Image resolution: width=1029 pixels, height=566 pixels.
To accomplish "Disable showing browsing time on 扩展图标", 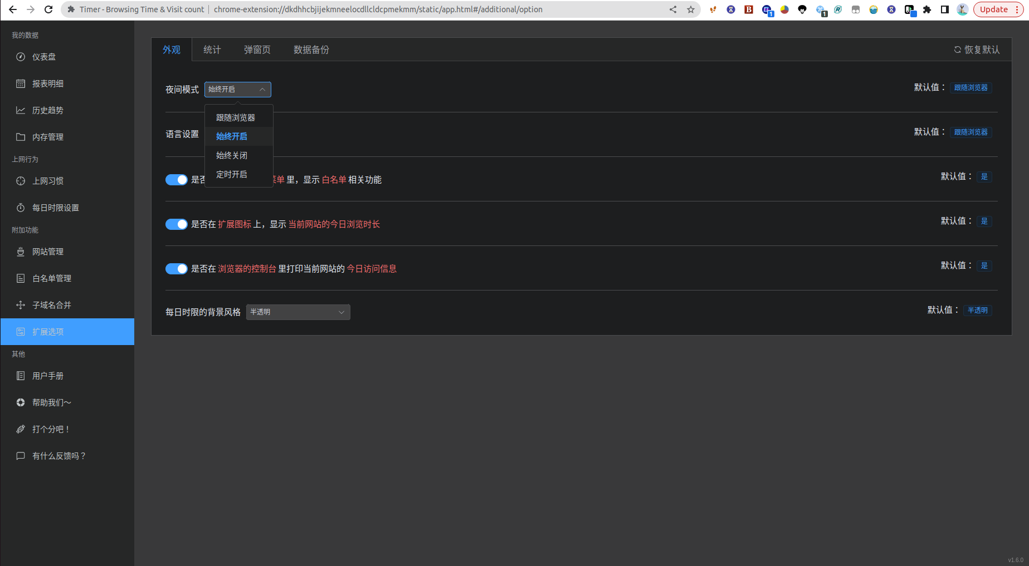I will point(176,224).
